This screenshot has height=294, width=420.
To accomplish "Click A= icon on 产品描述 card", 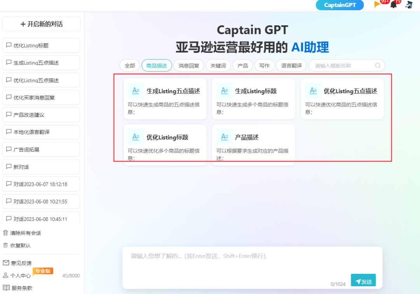I will coord(224,137).
